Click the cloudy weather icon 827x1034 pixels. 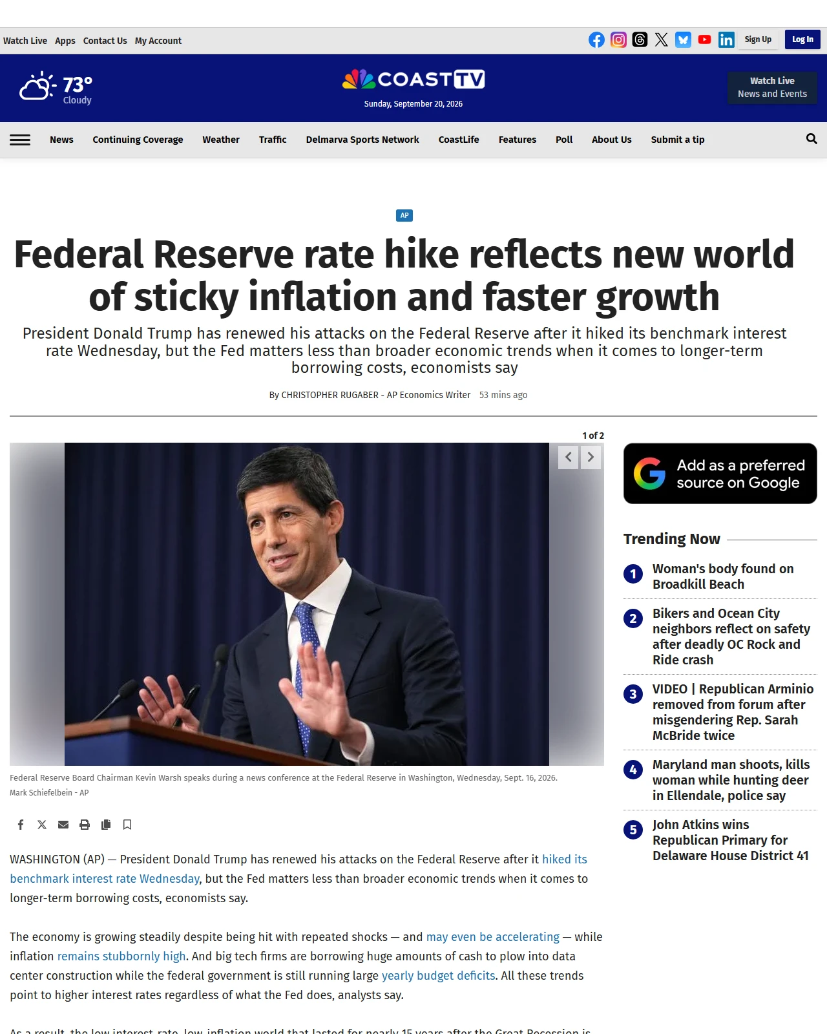pyautogui.click(x=37, y=87)
